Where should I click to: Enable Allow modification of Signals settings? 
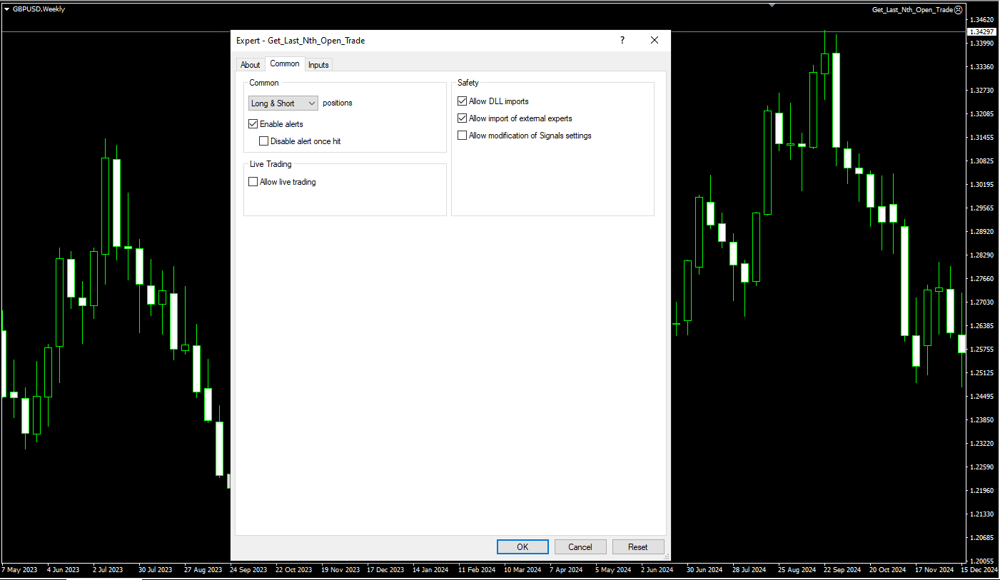point(463,136)
